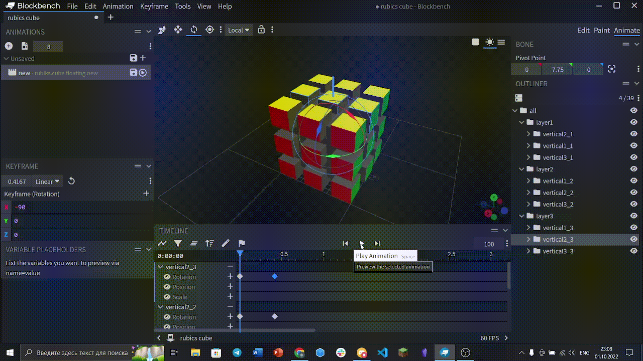
Task: Select the vertical3_2 group
Action: pyautogui.click(x=558, y=204)
